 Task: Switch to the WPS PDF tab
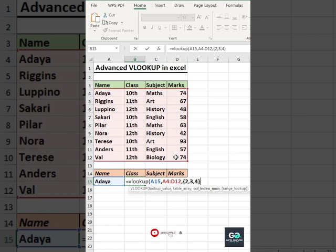point(116,5)
